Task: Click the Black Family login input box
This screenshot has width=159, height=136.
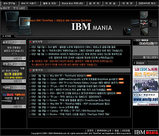Action: point(146,50)
